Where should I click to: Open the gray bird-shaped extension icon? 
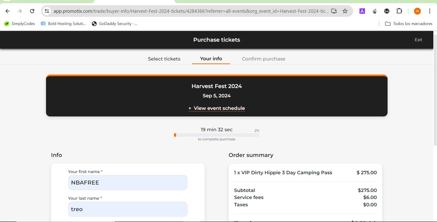375,11
